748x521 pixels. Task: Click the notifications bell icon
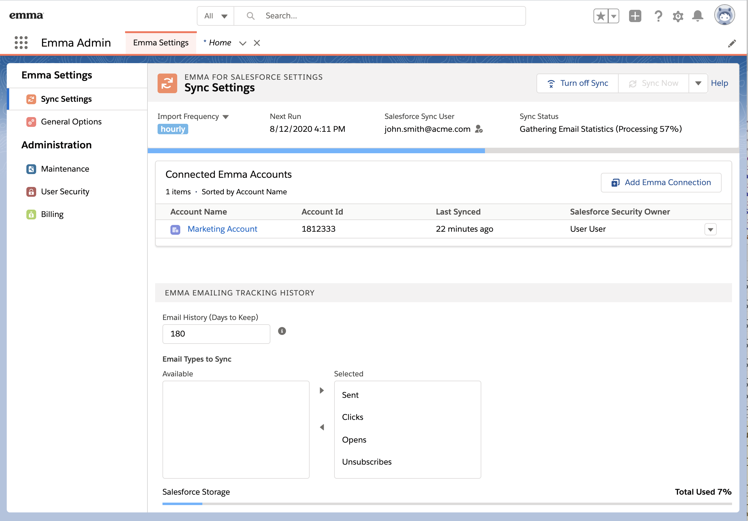pyautogui.click(x=697, y=16)
